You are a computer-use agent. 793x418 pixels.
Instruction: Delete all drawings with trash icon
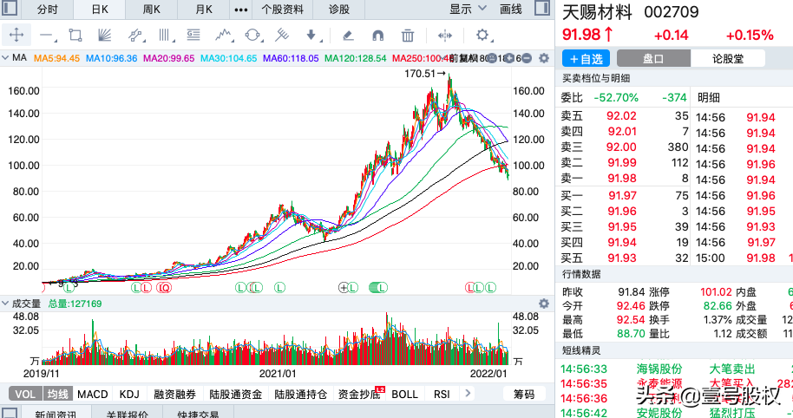point(408,36)
